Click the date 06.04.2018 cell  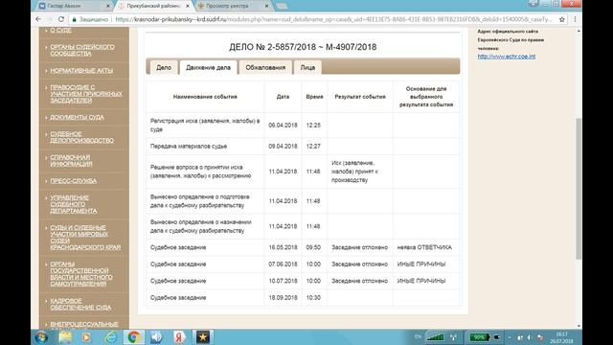click(x=283, y=126)
